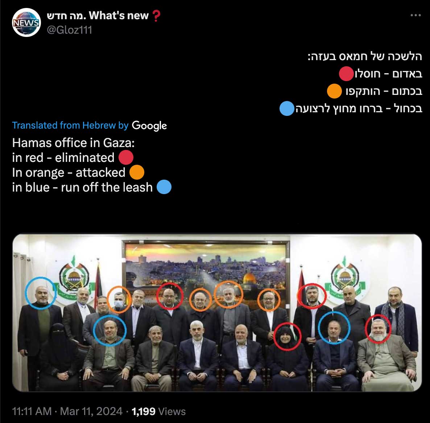Click the orange-circled man wearing a face mask
Screen dimensions: 430x423
pos(119,300)
